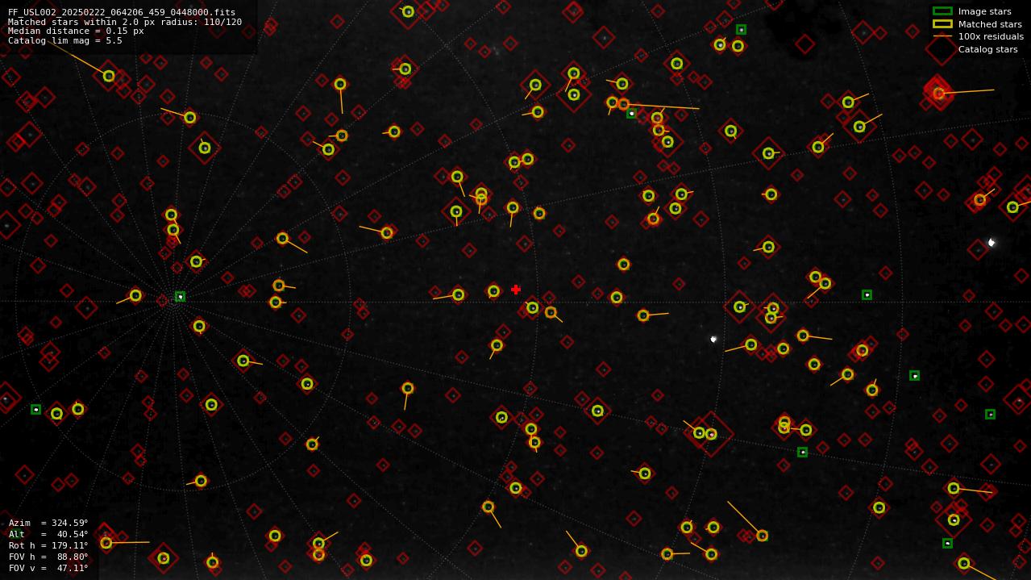This screenshot has height=580, width=1031.
Task: Select the 'Image stars' legend label
Action: coord(985,11)
